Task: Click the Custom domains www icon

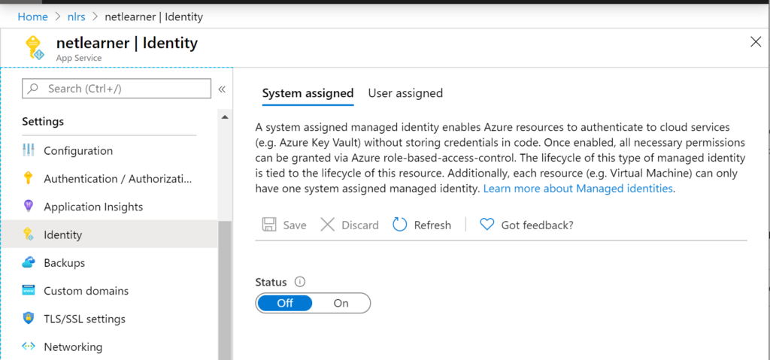Action: pos(29,290)
